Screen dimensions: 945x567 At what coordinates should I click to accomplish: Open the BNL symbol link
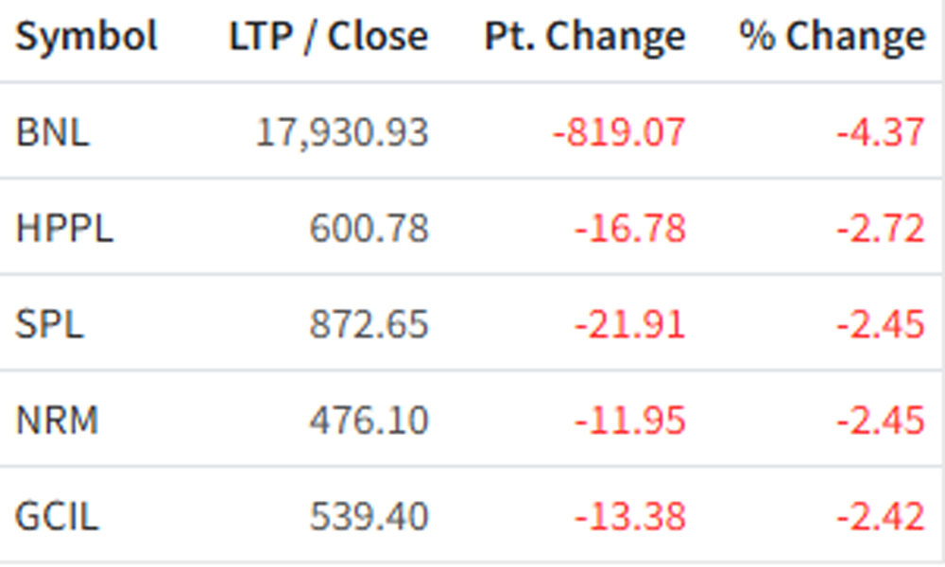(53, 132)
